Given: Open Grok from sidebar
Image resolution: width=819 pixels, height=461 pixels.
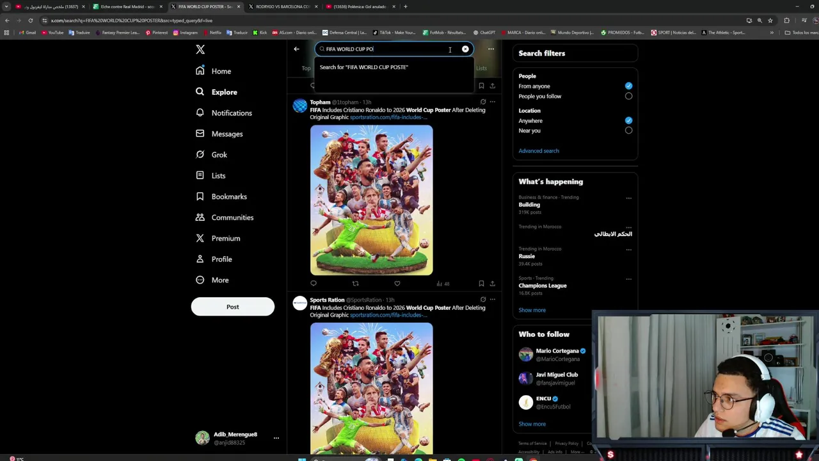Looking at the screenshot, I should pyautogui.click(x=211, y=154).
